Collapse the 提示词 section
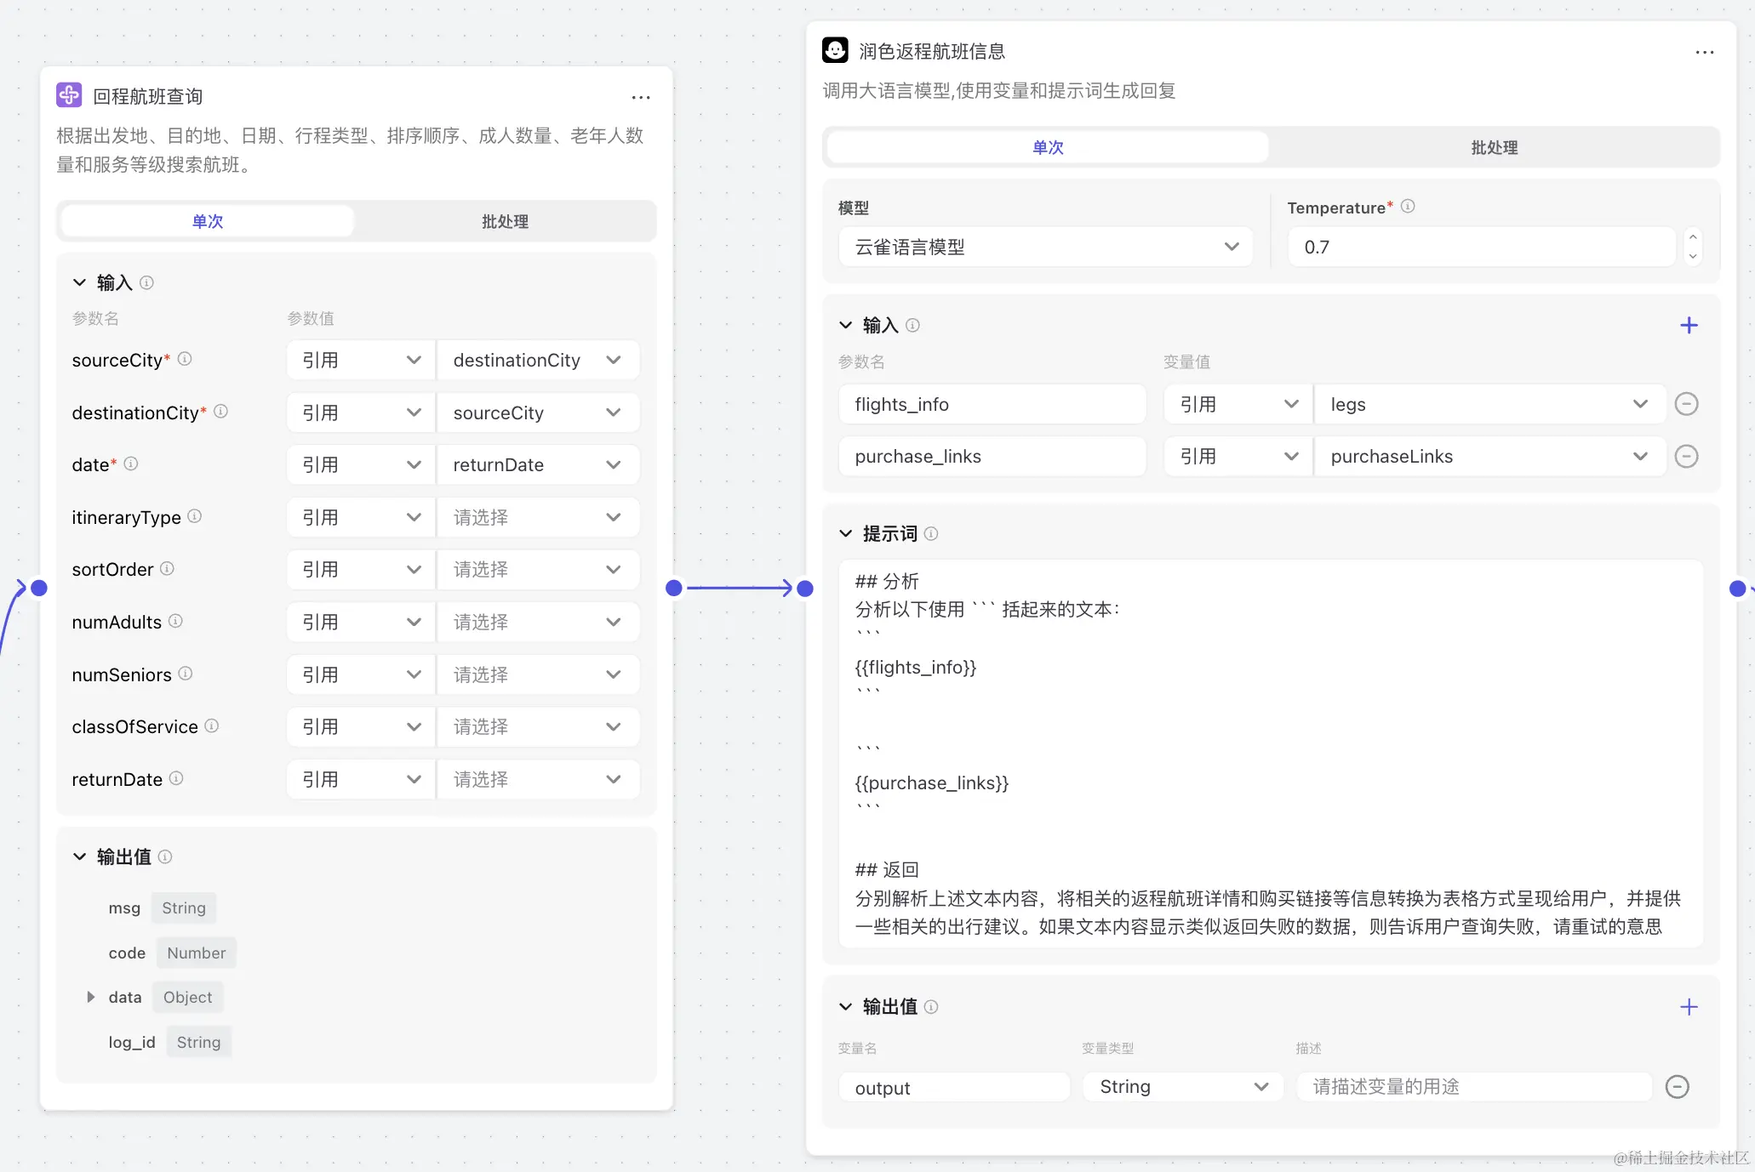 pos(845,533)
